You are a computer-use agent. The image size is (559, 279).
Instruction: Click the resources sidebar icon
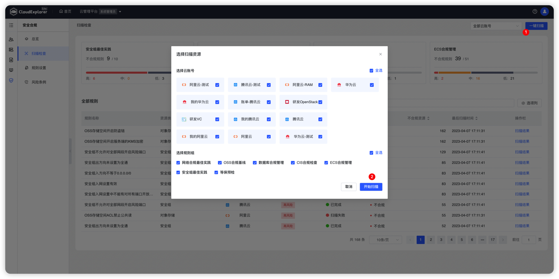[11, 49]
